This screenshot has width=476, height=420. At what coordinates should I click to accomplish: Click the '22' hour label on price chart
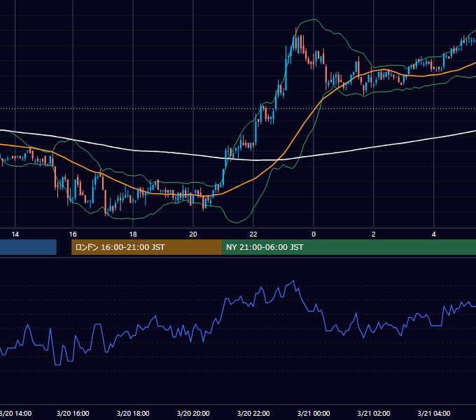253,234
